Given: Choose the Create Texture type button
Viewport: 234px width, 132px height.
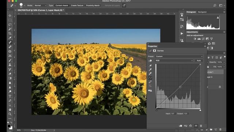Looking at the screenshot, I should (77, 5).
